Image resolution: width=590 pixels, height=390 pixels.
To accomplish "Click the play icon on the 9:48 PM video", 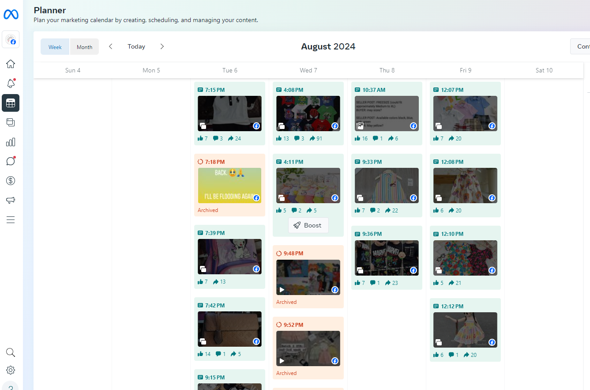I will coord(282,290).
